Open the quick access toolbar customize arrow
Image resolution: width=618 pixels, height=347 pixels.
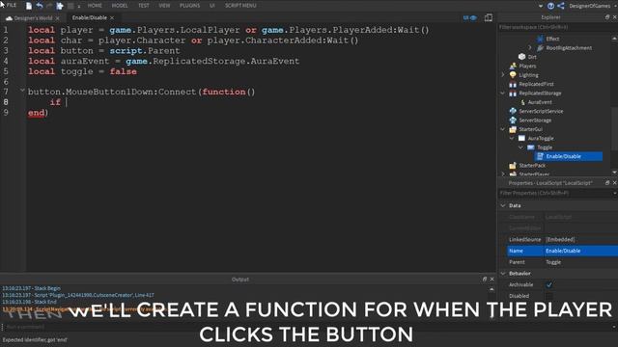pyautogui.click(x=79, y=6)
